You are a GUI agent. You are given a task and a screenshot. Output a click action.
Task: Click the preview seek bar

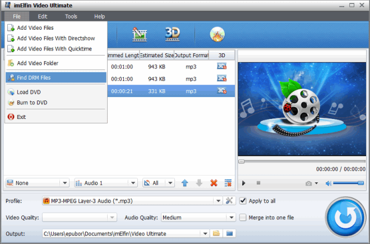tap(302, 162)
